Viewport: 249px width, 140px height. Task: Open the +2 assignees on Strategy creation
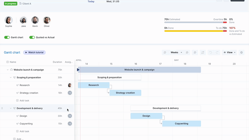point(70,93)
